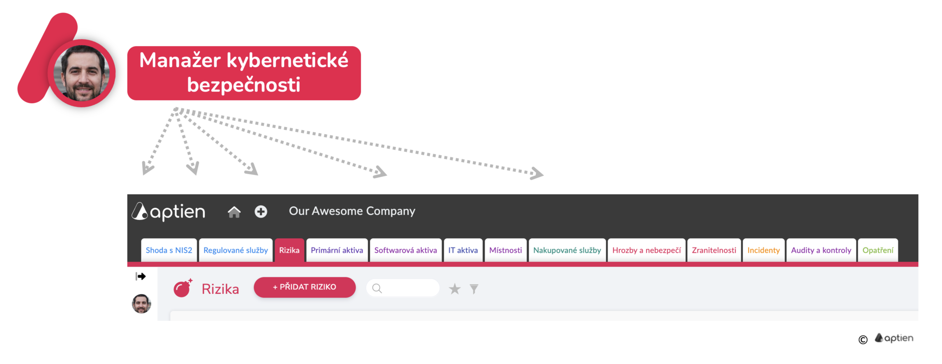
Task: Click the PŘIDAT RIZIKO button
Action: (x=305, y=287)
